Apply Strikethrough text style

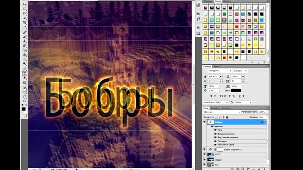pyautogui.click(x=243, y=96)
